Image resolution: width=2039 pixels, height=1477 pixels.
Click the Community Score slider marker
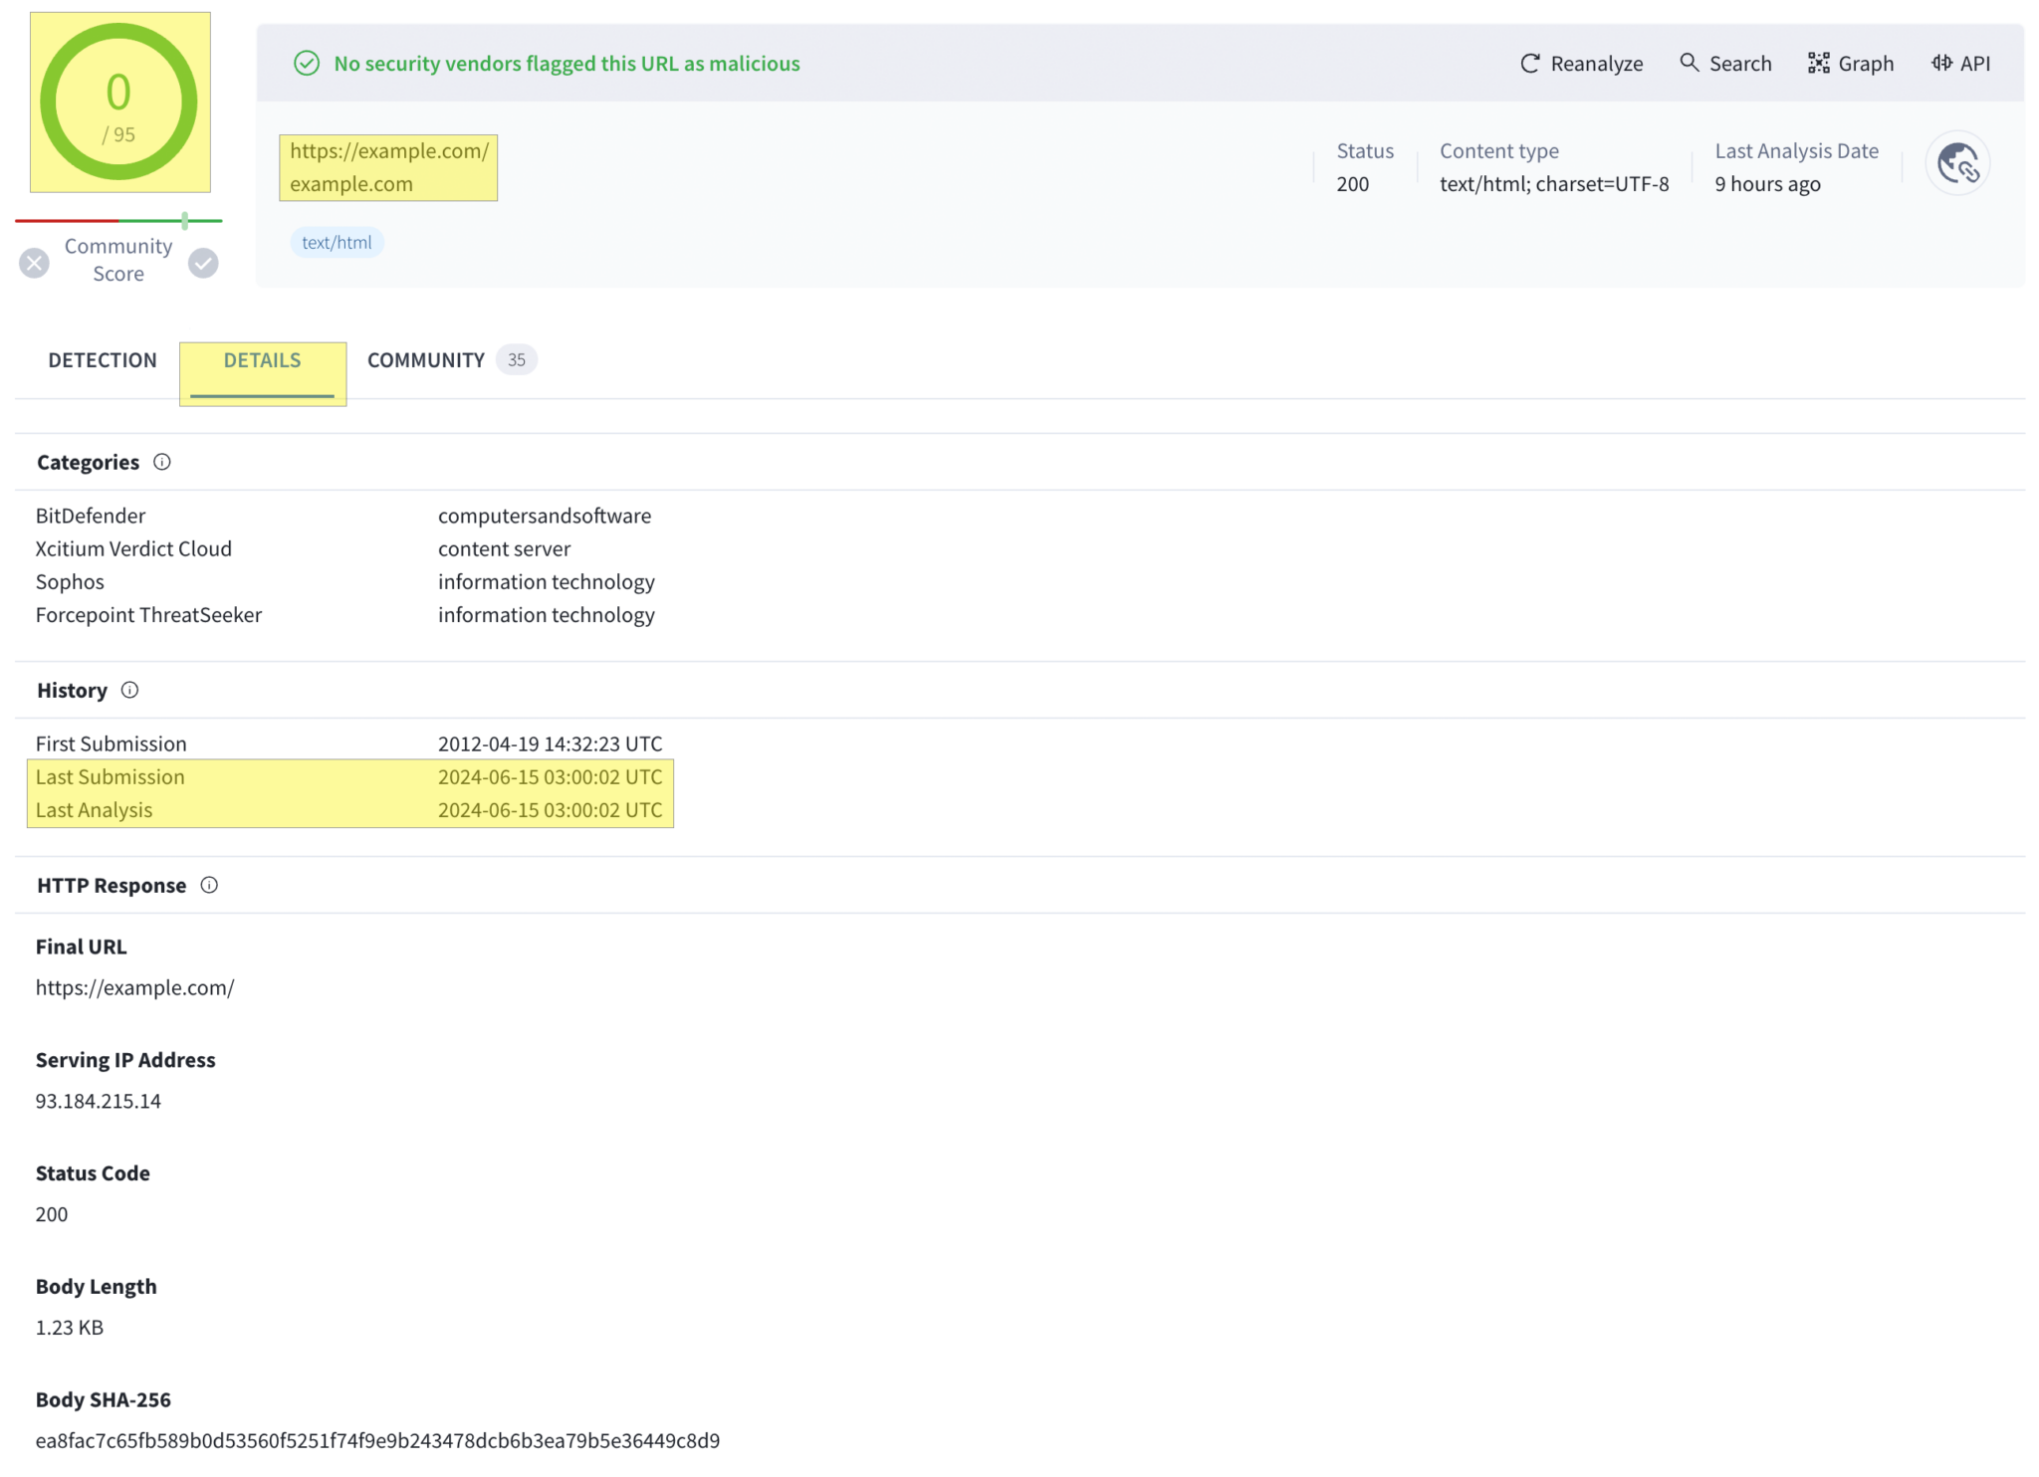point(185,219)
